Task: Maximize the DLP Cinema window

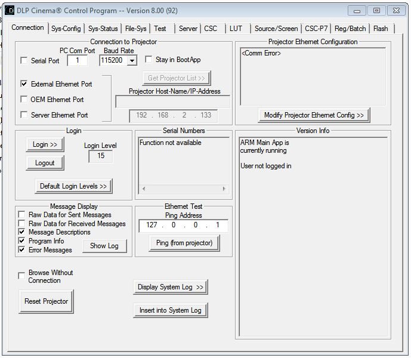Action: pos(376,11)
